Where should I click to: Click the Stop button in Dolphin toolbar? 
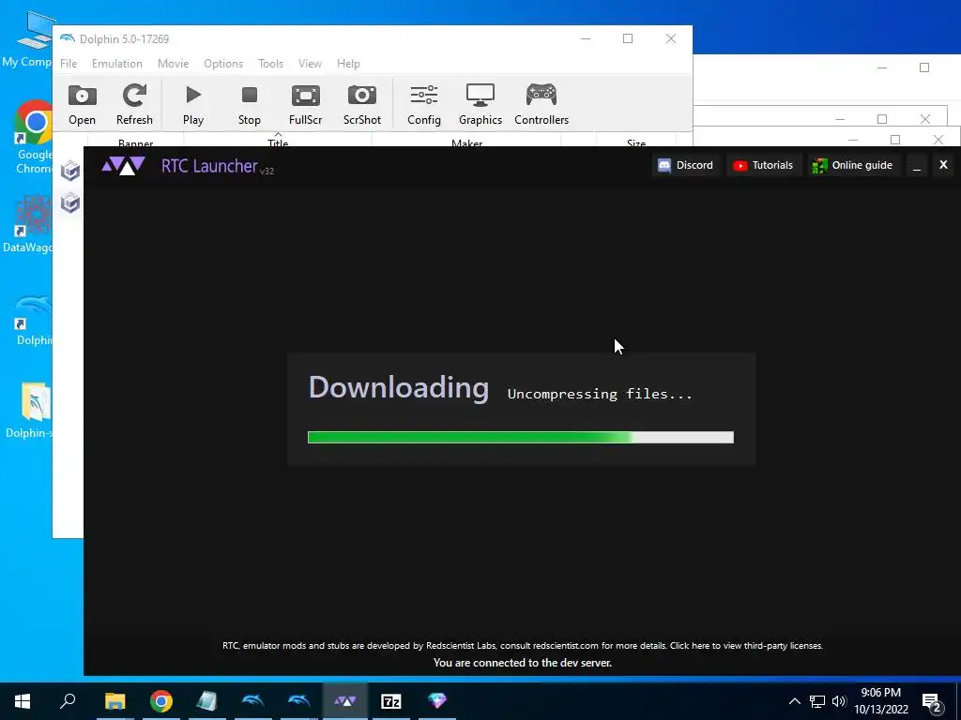pos(250,104)
